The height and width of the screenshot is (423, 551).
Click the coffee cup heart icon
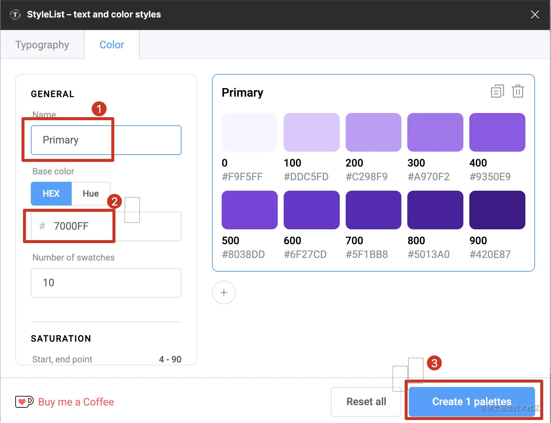24,402
